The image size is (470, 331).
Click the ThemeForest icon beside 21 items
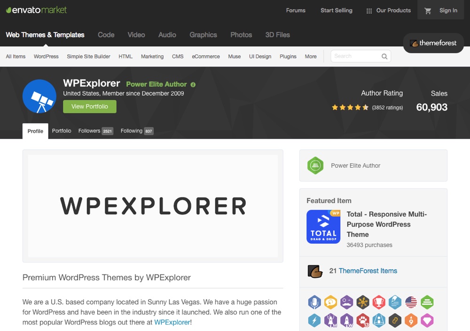click(315, 271)
